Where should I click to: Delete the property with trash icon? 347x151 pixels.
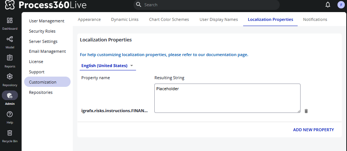point(306,111)
